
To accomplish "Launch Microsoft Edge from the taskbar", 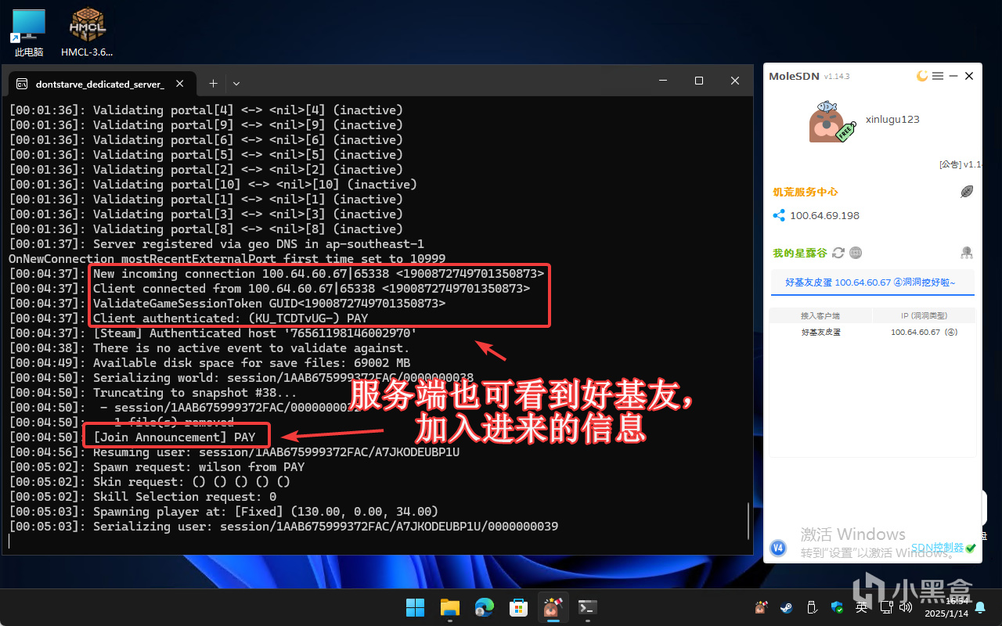I will [x=484, y=607].
